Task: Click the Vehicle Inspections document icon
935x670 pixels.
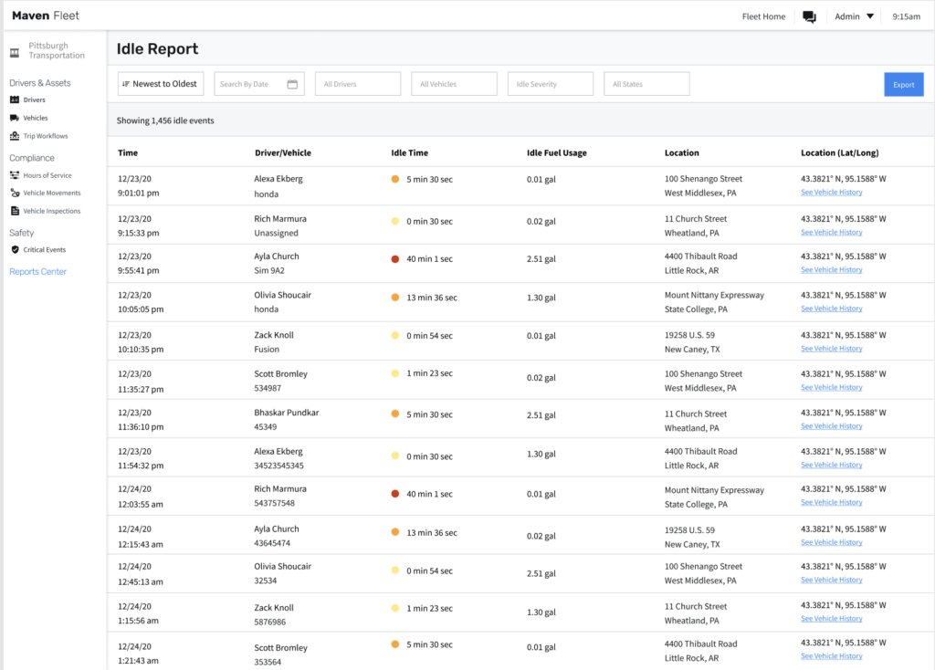Action: (15, 211)
